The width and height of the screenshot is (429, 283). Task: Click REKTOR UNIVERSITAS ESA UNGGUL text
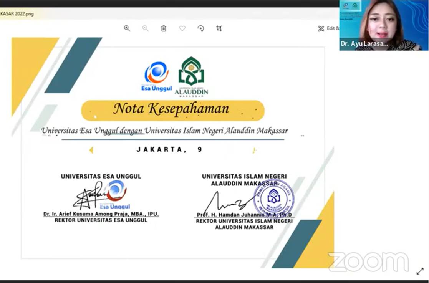pyautogui.click(x=101, y=220)
